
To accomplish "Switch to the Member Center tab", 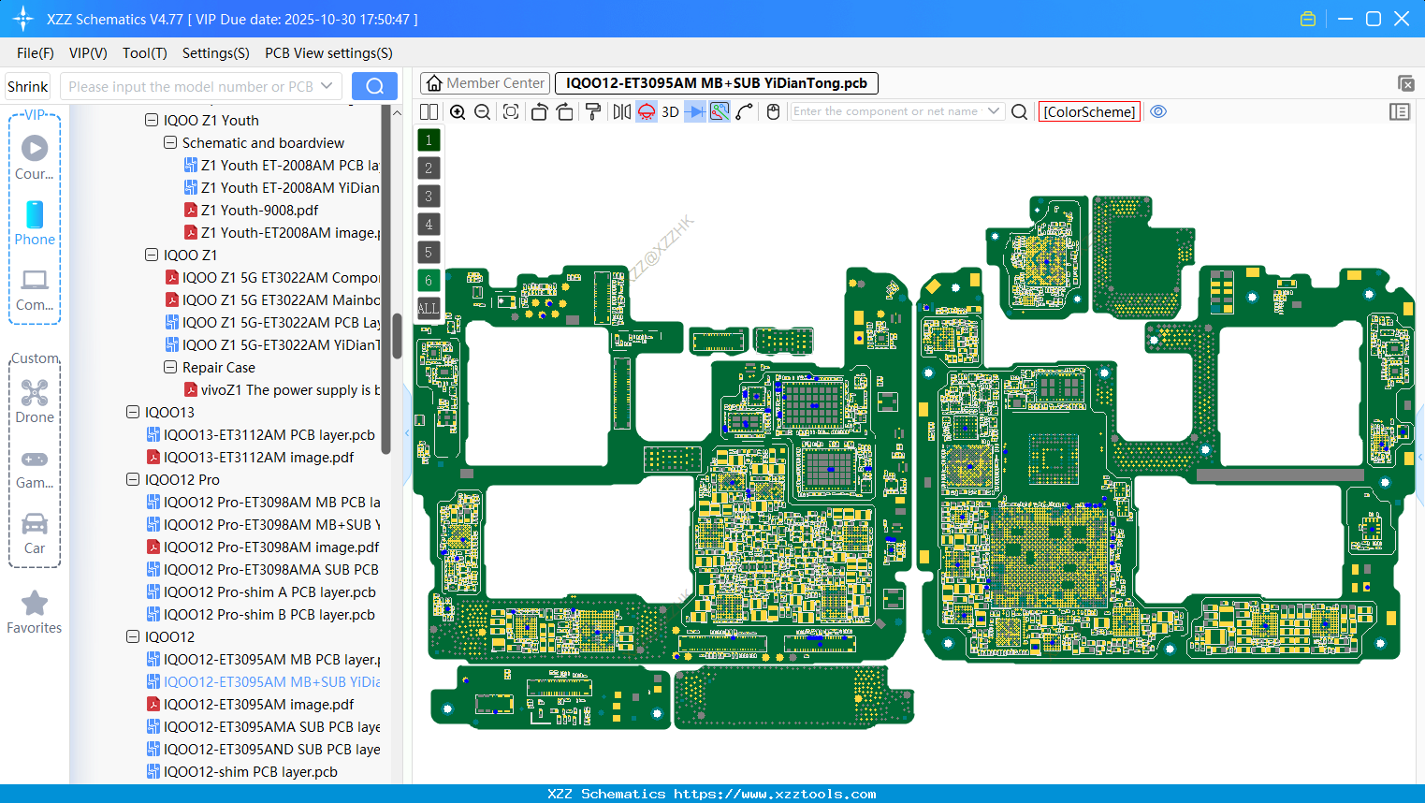I will click(x=486, y=83).
